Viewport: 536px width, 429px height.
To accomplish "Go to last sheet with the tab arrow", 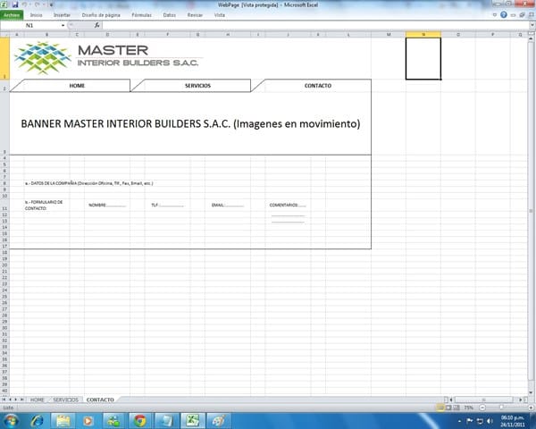I will [x=21, y=400].
